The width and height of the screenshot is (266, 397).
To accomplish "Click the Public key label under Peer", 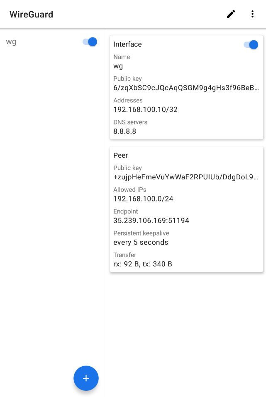I will point(127,168).
